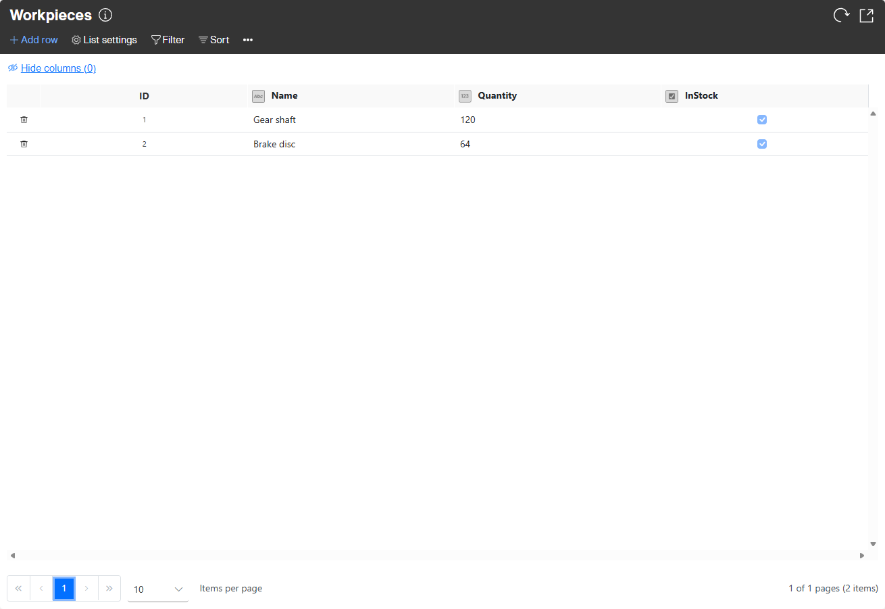
Task: Select the quantity cell showing 64
Action: click(558, 144)
